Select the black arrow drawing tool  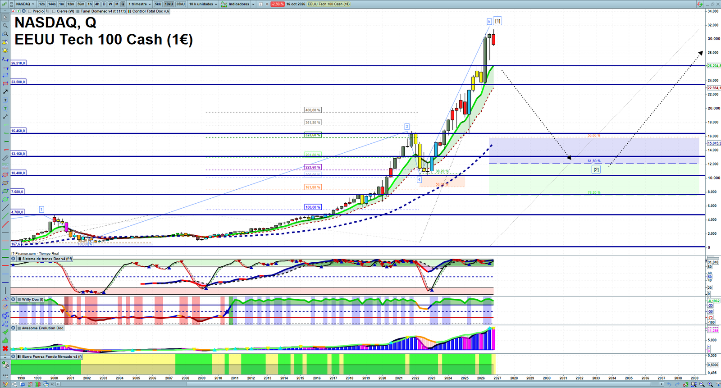coord(5,91)
